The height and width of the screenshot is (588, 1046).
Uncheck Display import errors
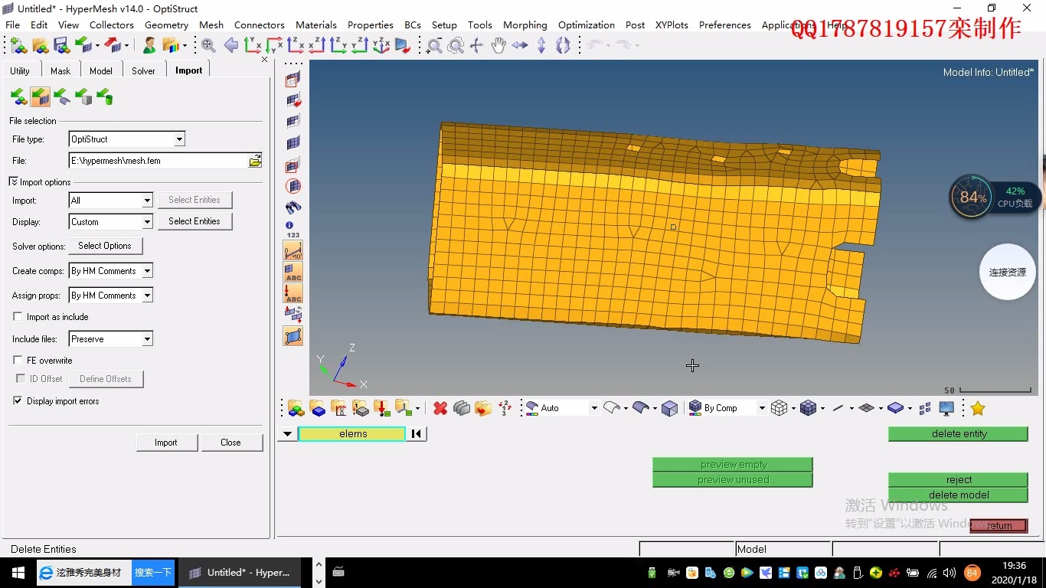click(x=18, y=401)
